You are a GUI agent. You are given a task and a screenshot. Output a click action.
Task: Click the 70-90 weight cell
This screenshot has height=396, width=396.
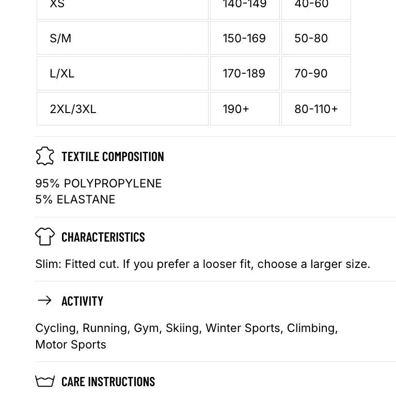316,73
